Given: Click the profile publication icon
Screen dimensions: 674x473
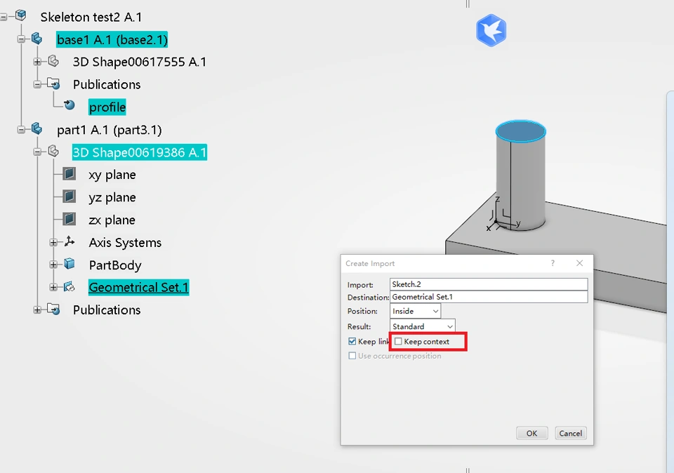Looking at the screenshot, I should pyautogui.click(x=69, y=107).
